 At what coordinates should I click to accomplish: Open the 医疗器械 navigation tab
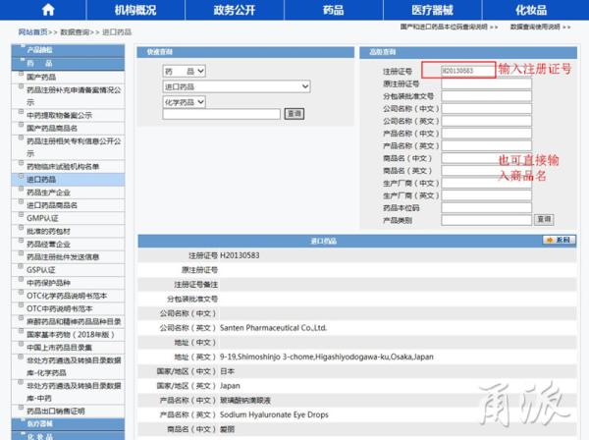click(432, 10)
